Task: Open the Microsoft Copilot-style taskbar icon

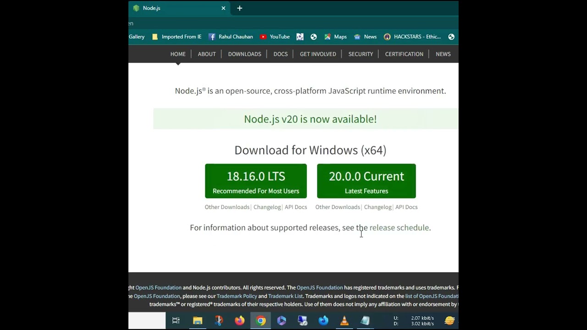Action: point(282,321)
